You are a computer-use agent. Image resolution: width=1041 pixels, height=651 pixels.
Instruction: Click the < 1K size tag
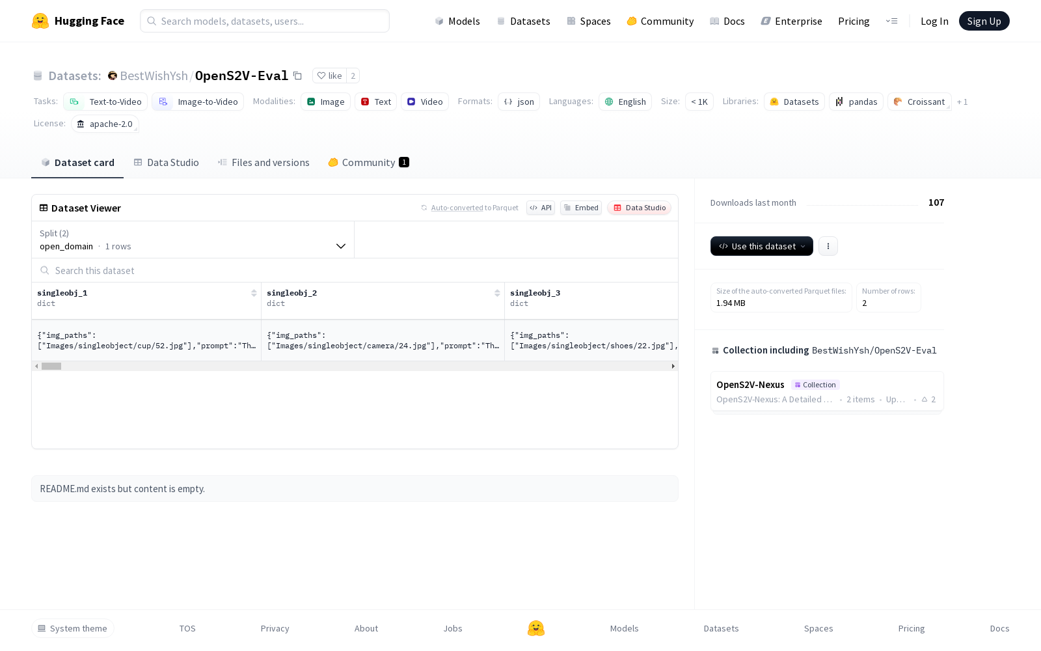(x=699, y=102)
